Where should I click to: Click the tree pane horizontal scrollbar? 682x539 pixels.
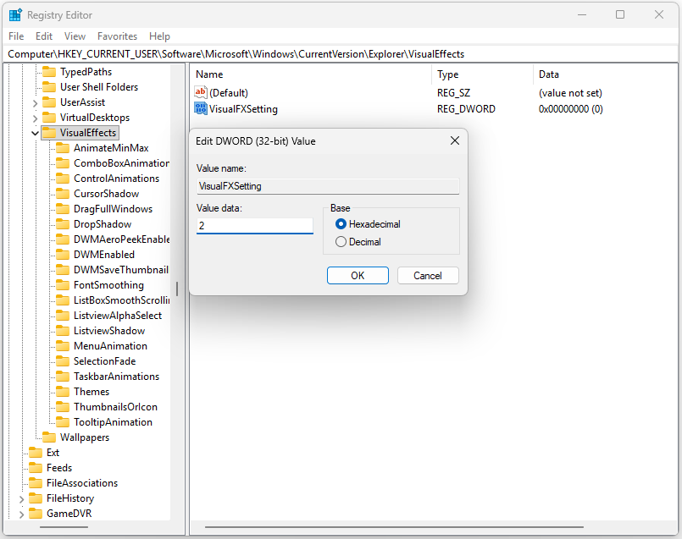(x=64, y=527)
